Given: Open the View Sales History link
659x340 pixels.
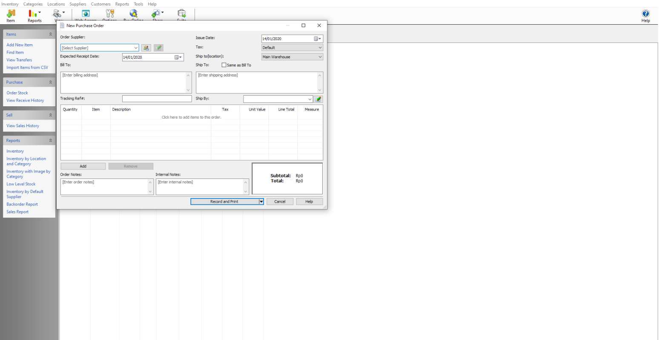Looking at the screenshot, I should tap(23, 126).
